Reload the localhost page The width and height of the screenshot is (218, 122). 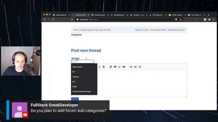click(x=53, y=20)
